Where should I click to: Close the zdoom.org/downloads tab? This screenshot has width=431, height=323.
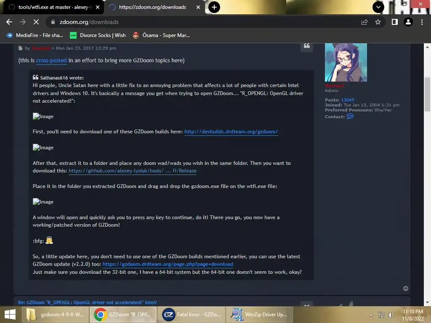coord(198,7)
